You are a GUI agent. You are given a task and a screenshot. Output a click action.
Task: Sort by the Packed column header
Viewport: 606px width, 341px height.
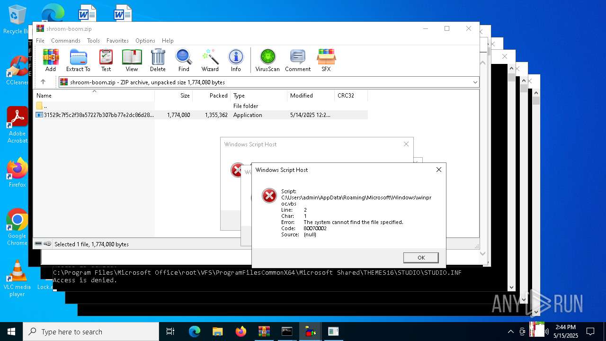coord(211,96)
